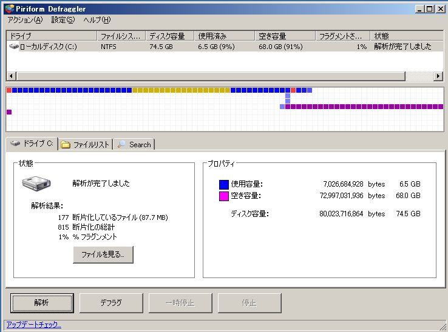This screenshot has width=448, height=332.
Task: Click the Piriform Defraggler title bar icon
Action: tap(10, 8)
